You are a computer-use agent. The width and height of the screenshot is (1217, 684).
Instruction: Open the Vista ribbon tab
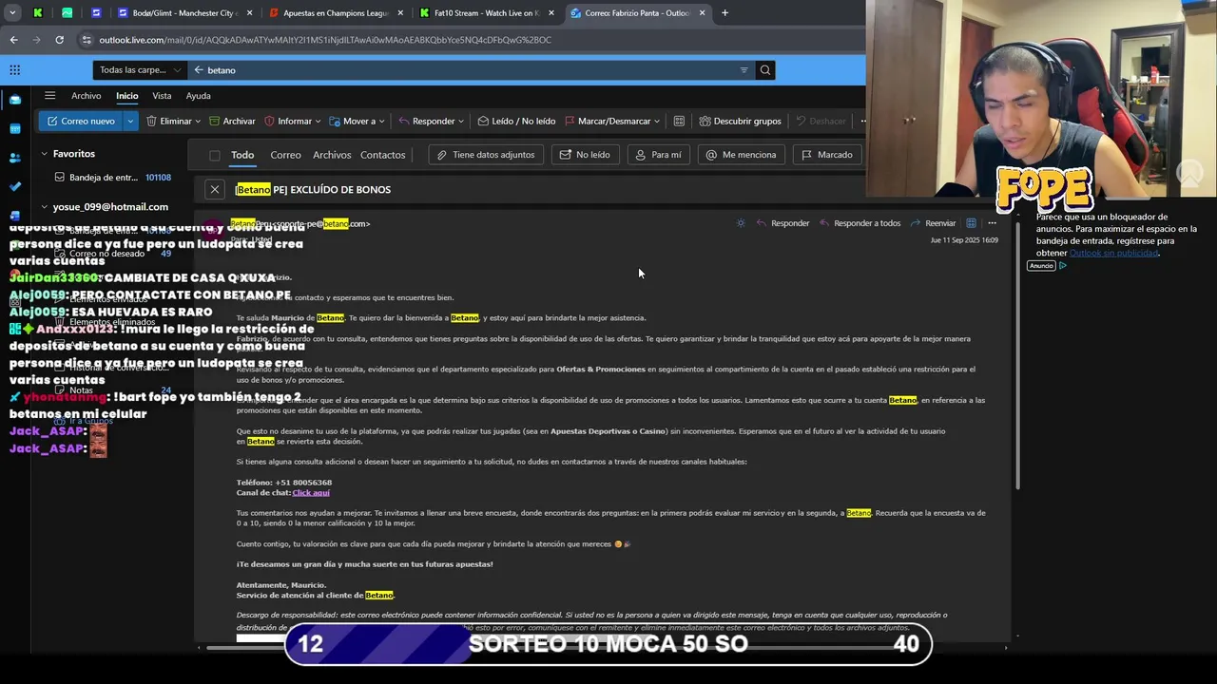coord(162,96)
